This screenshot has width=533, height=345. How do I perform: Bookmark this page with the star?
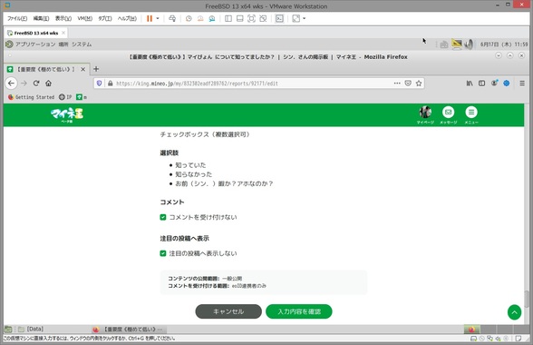(419, 84)
